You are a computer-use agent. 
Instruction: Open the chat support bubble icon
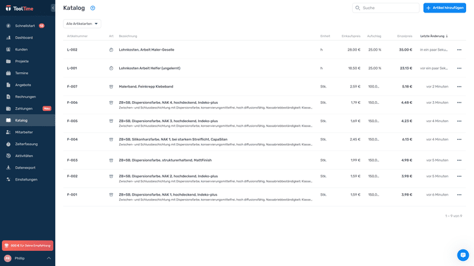(x=463, y=255)
